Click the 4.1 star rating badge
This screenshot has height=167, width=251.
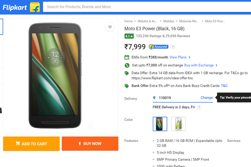[129, 36]
